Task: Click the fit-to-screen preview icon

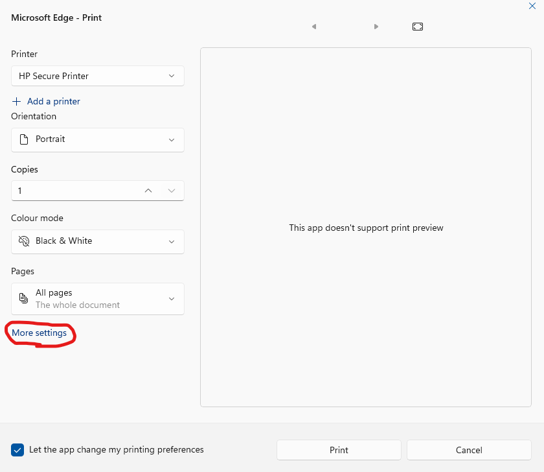Action: (418, 27)
